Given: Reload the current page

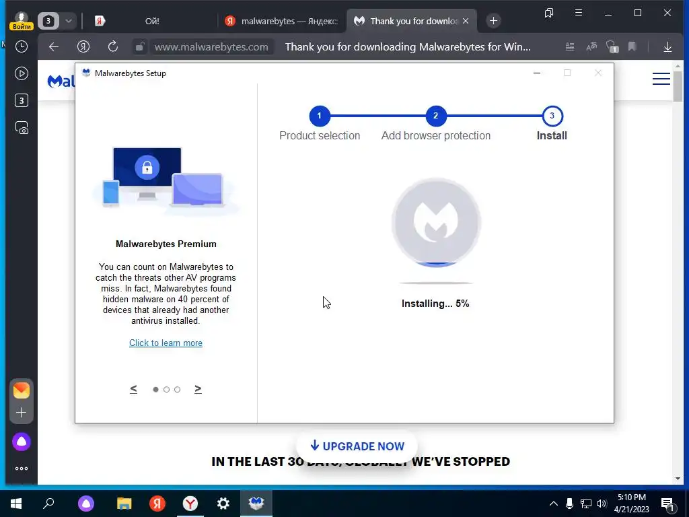Looking at the screenshot, I should 113,46.
